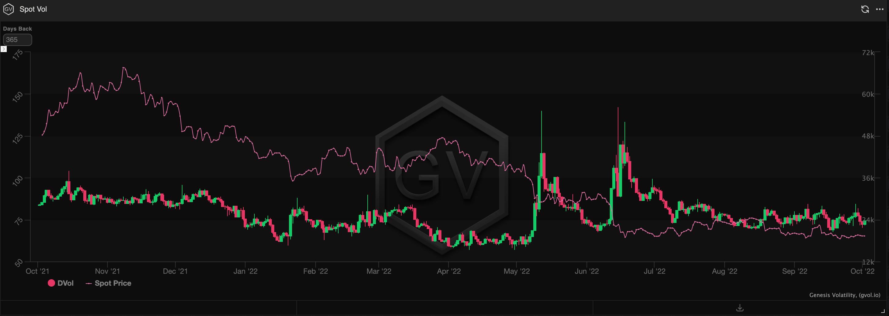Click the Spot Vol panel title
This screenshot has width=889, height=316.
pos(33,9)
